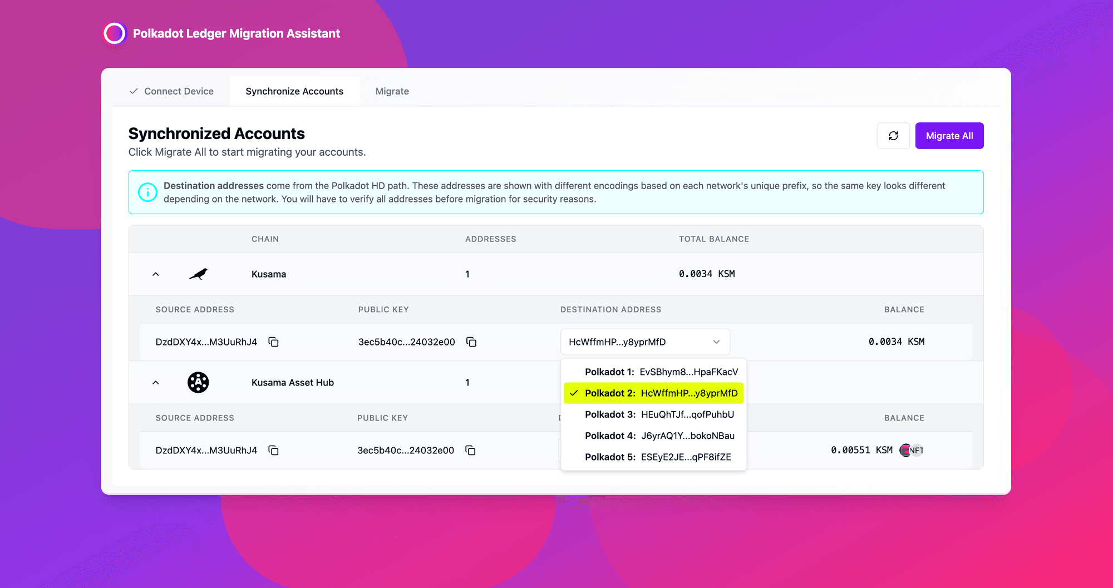Click the Polkadot logo circle icon

point(115,33)
